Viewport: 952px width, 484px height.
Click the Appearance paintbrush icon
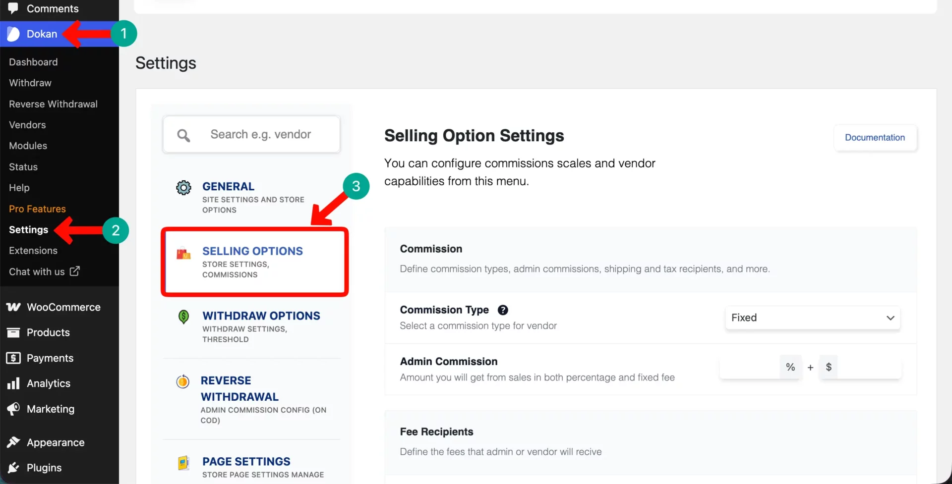pos(13,442)
